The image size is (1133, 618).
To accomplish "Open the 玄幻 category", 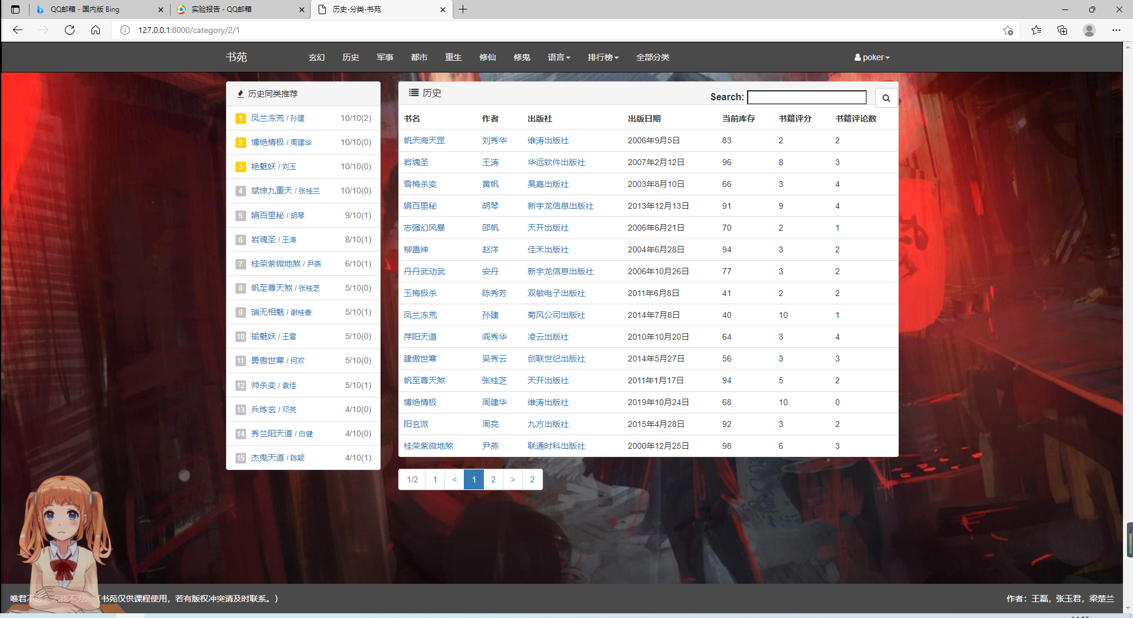I will (x=317, y=57).
